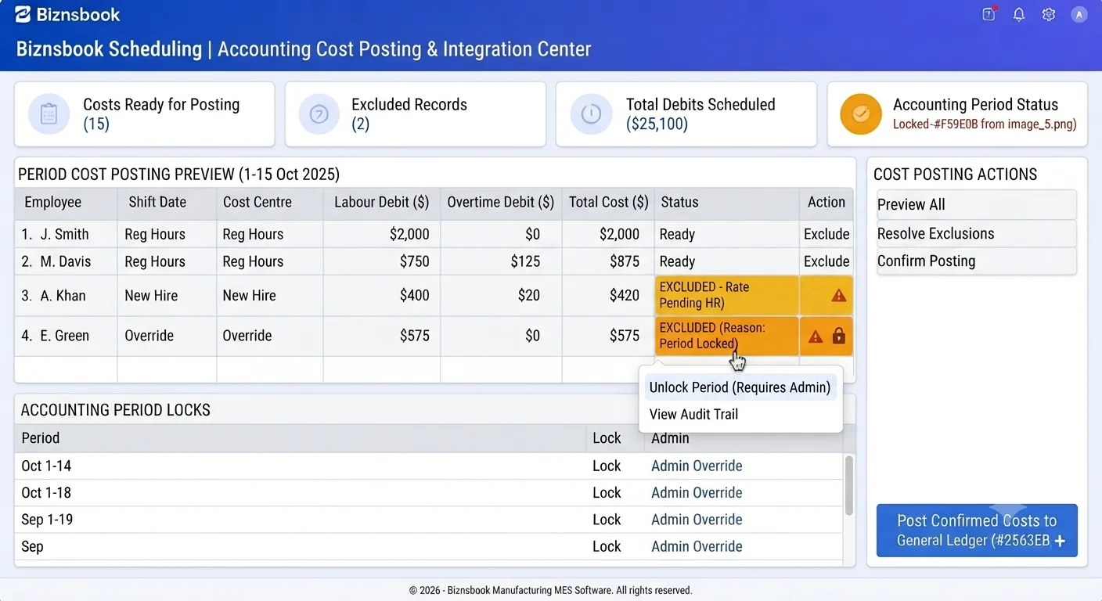Screen dimensions: 1102x601
Task: Click employee name 3. A. Khan
Action: (53, 296)
